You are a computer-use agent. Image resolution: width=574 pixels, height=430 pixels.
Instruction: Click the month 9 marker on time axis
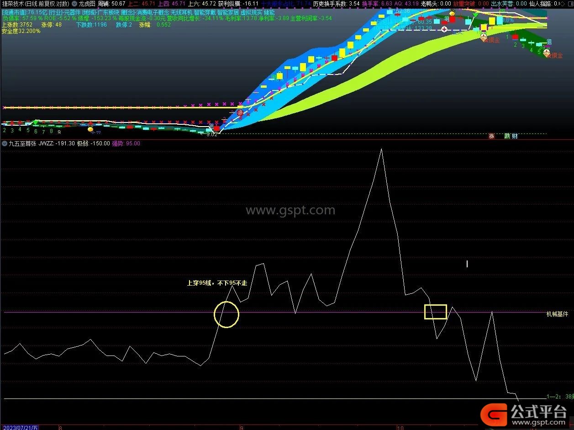tap(242, 428)
